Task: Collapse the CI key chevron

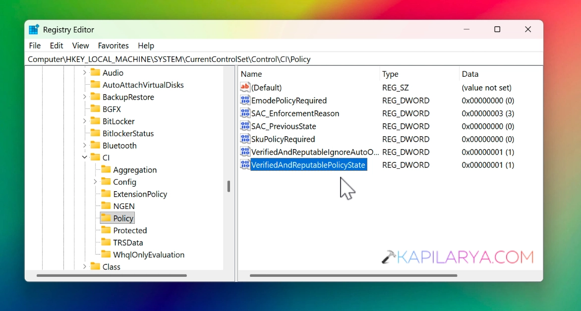Action: pos(84,157)
